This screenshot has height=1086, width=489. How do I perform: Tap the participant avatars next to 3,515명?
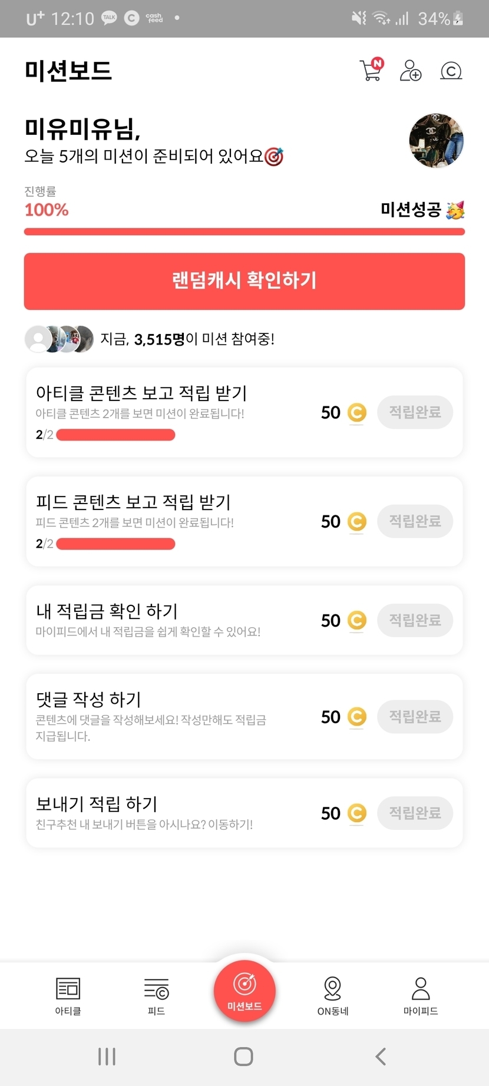59,339
